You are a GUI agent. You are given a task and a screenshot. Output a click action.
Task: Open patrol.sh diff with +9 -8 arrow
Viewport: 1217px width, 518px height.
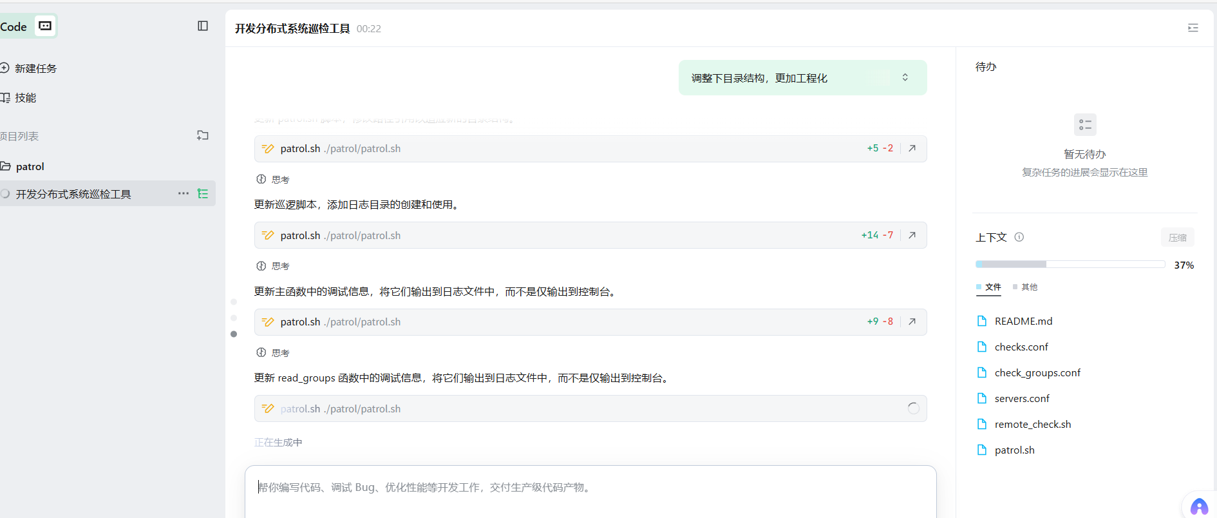click(x=912, y=321)
